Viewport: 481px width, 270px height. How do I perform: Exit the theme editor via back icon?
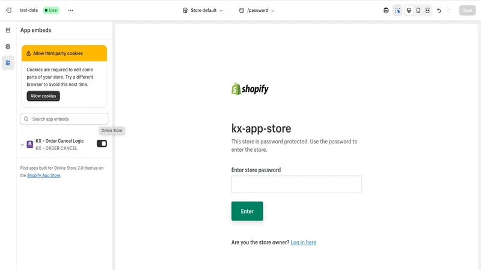8,10
